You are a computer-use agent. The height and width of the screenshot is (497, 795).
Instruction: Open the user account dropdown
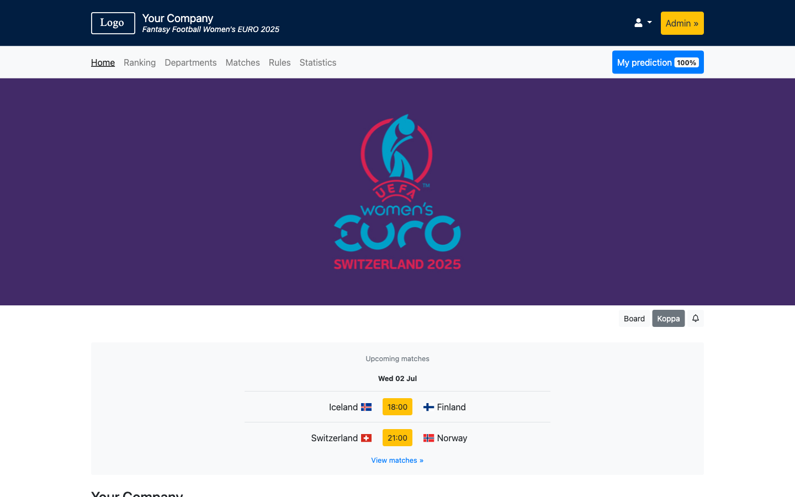click(x=643, y=23)
